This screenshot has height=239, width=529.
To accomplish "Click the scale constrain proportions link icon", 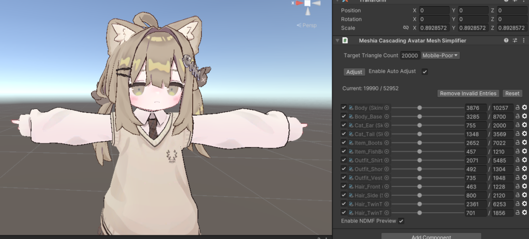I will (x=406, y=28).
